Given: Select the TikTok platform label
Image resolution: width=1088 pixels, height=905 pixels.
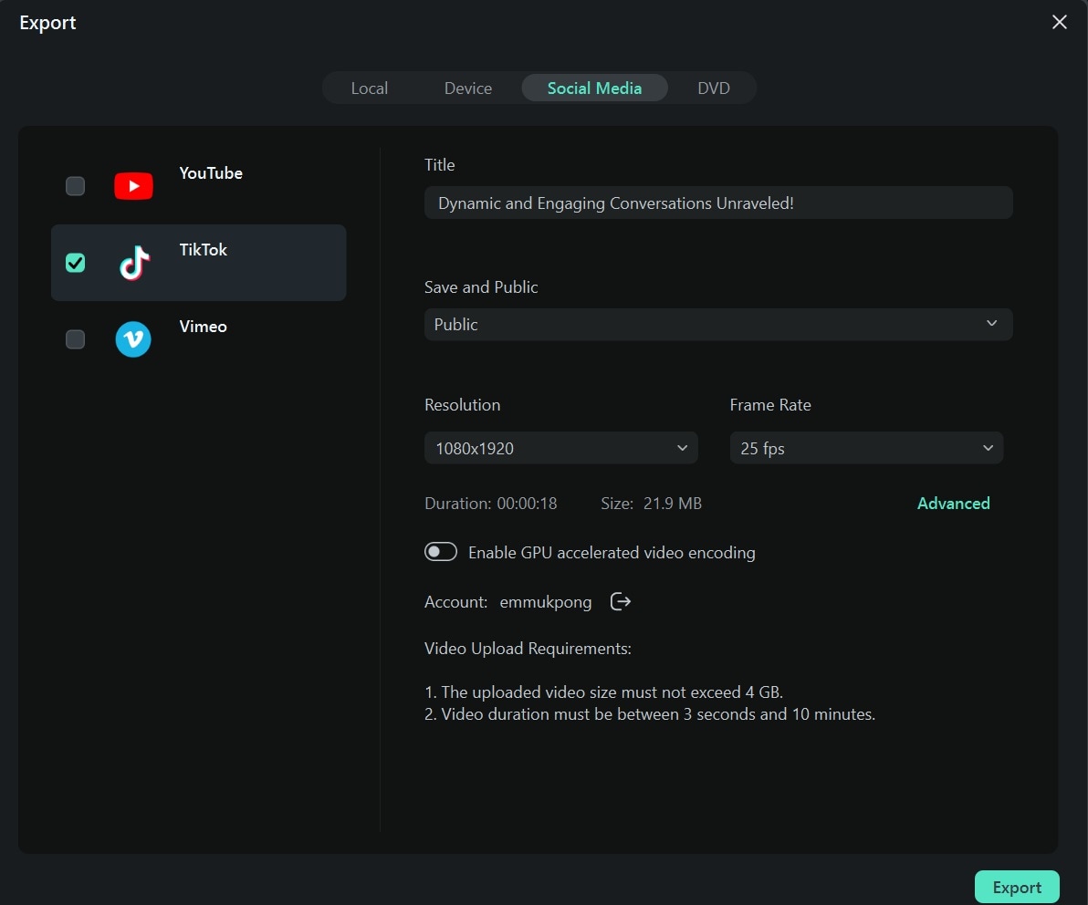Looking at the screenshot, I should [x=203, y=250].
